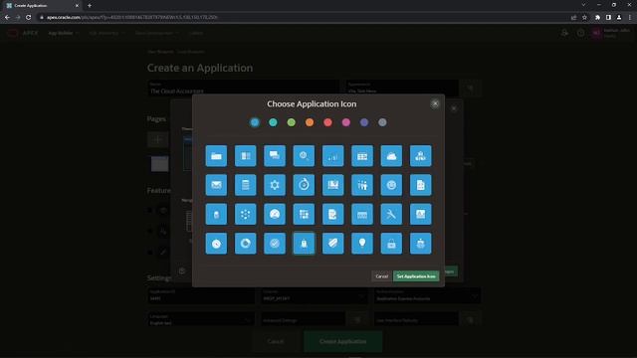Image resolution: width=637 pixels, height=358 pixels.
Task: Choose the folder application icon
Action: [216, 156]
